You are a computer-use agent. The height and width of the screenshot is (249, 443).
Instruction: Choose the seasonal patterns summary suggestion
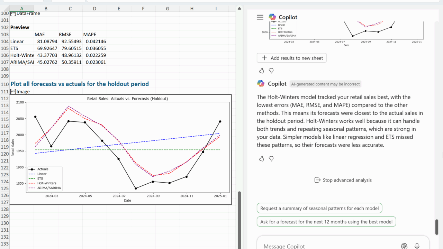click(319, 208)
